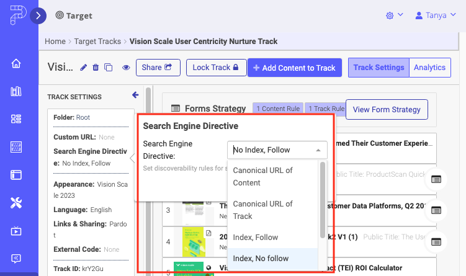
Task: Click form icon on Customer Data Platforms row
Action: coord(436,210)
